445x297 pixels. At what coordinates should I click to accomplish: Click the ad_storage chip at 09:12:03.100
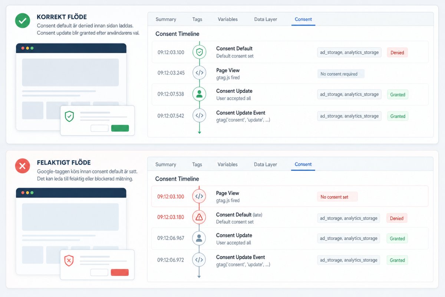[349, 52]
